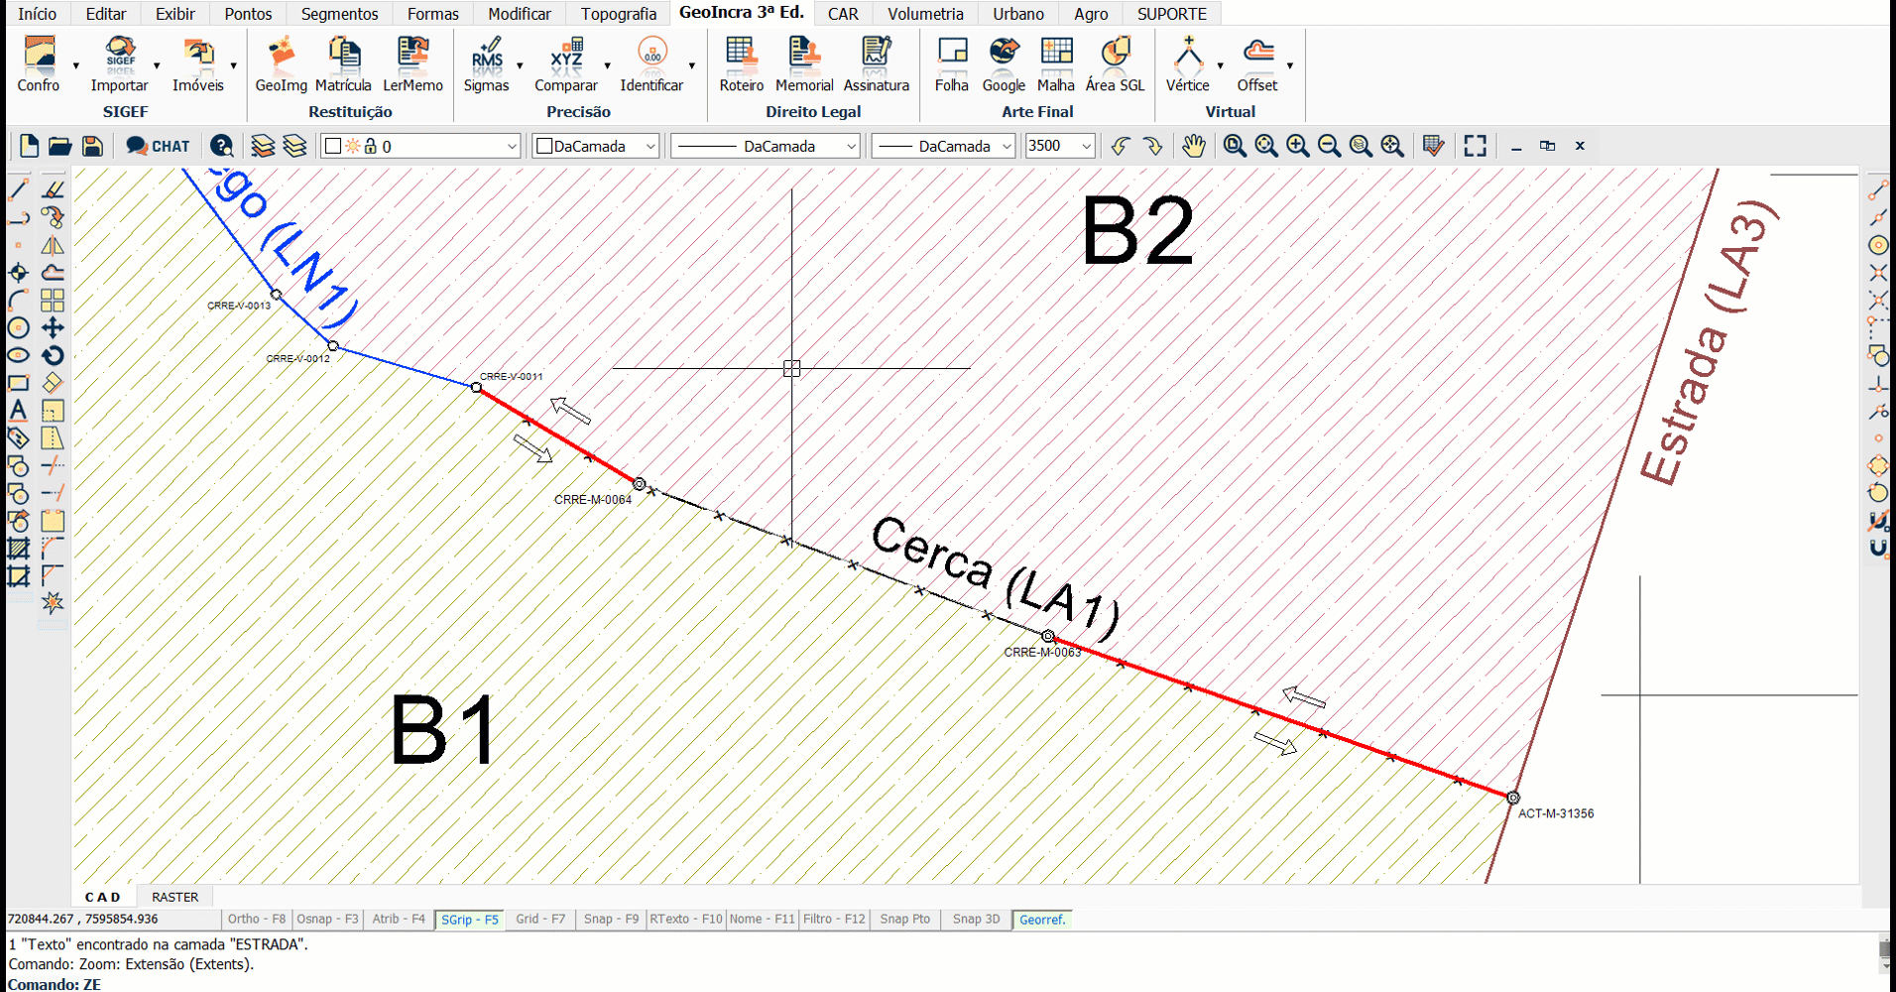Click the LerMemo icon
Image resolution: width=1896 pixels, height=992 pixels.
413,64
